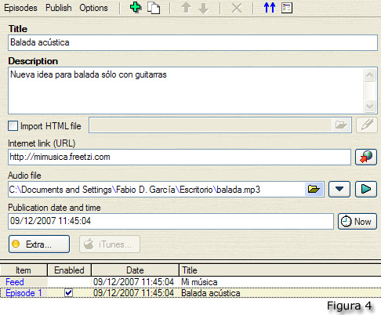Viewport: 381px width, 315px height.
Task: Click the blue double up arrows icon
Action: pyautogui.click(x=270, y=8)
